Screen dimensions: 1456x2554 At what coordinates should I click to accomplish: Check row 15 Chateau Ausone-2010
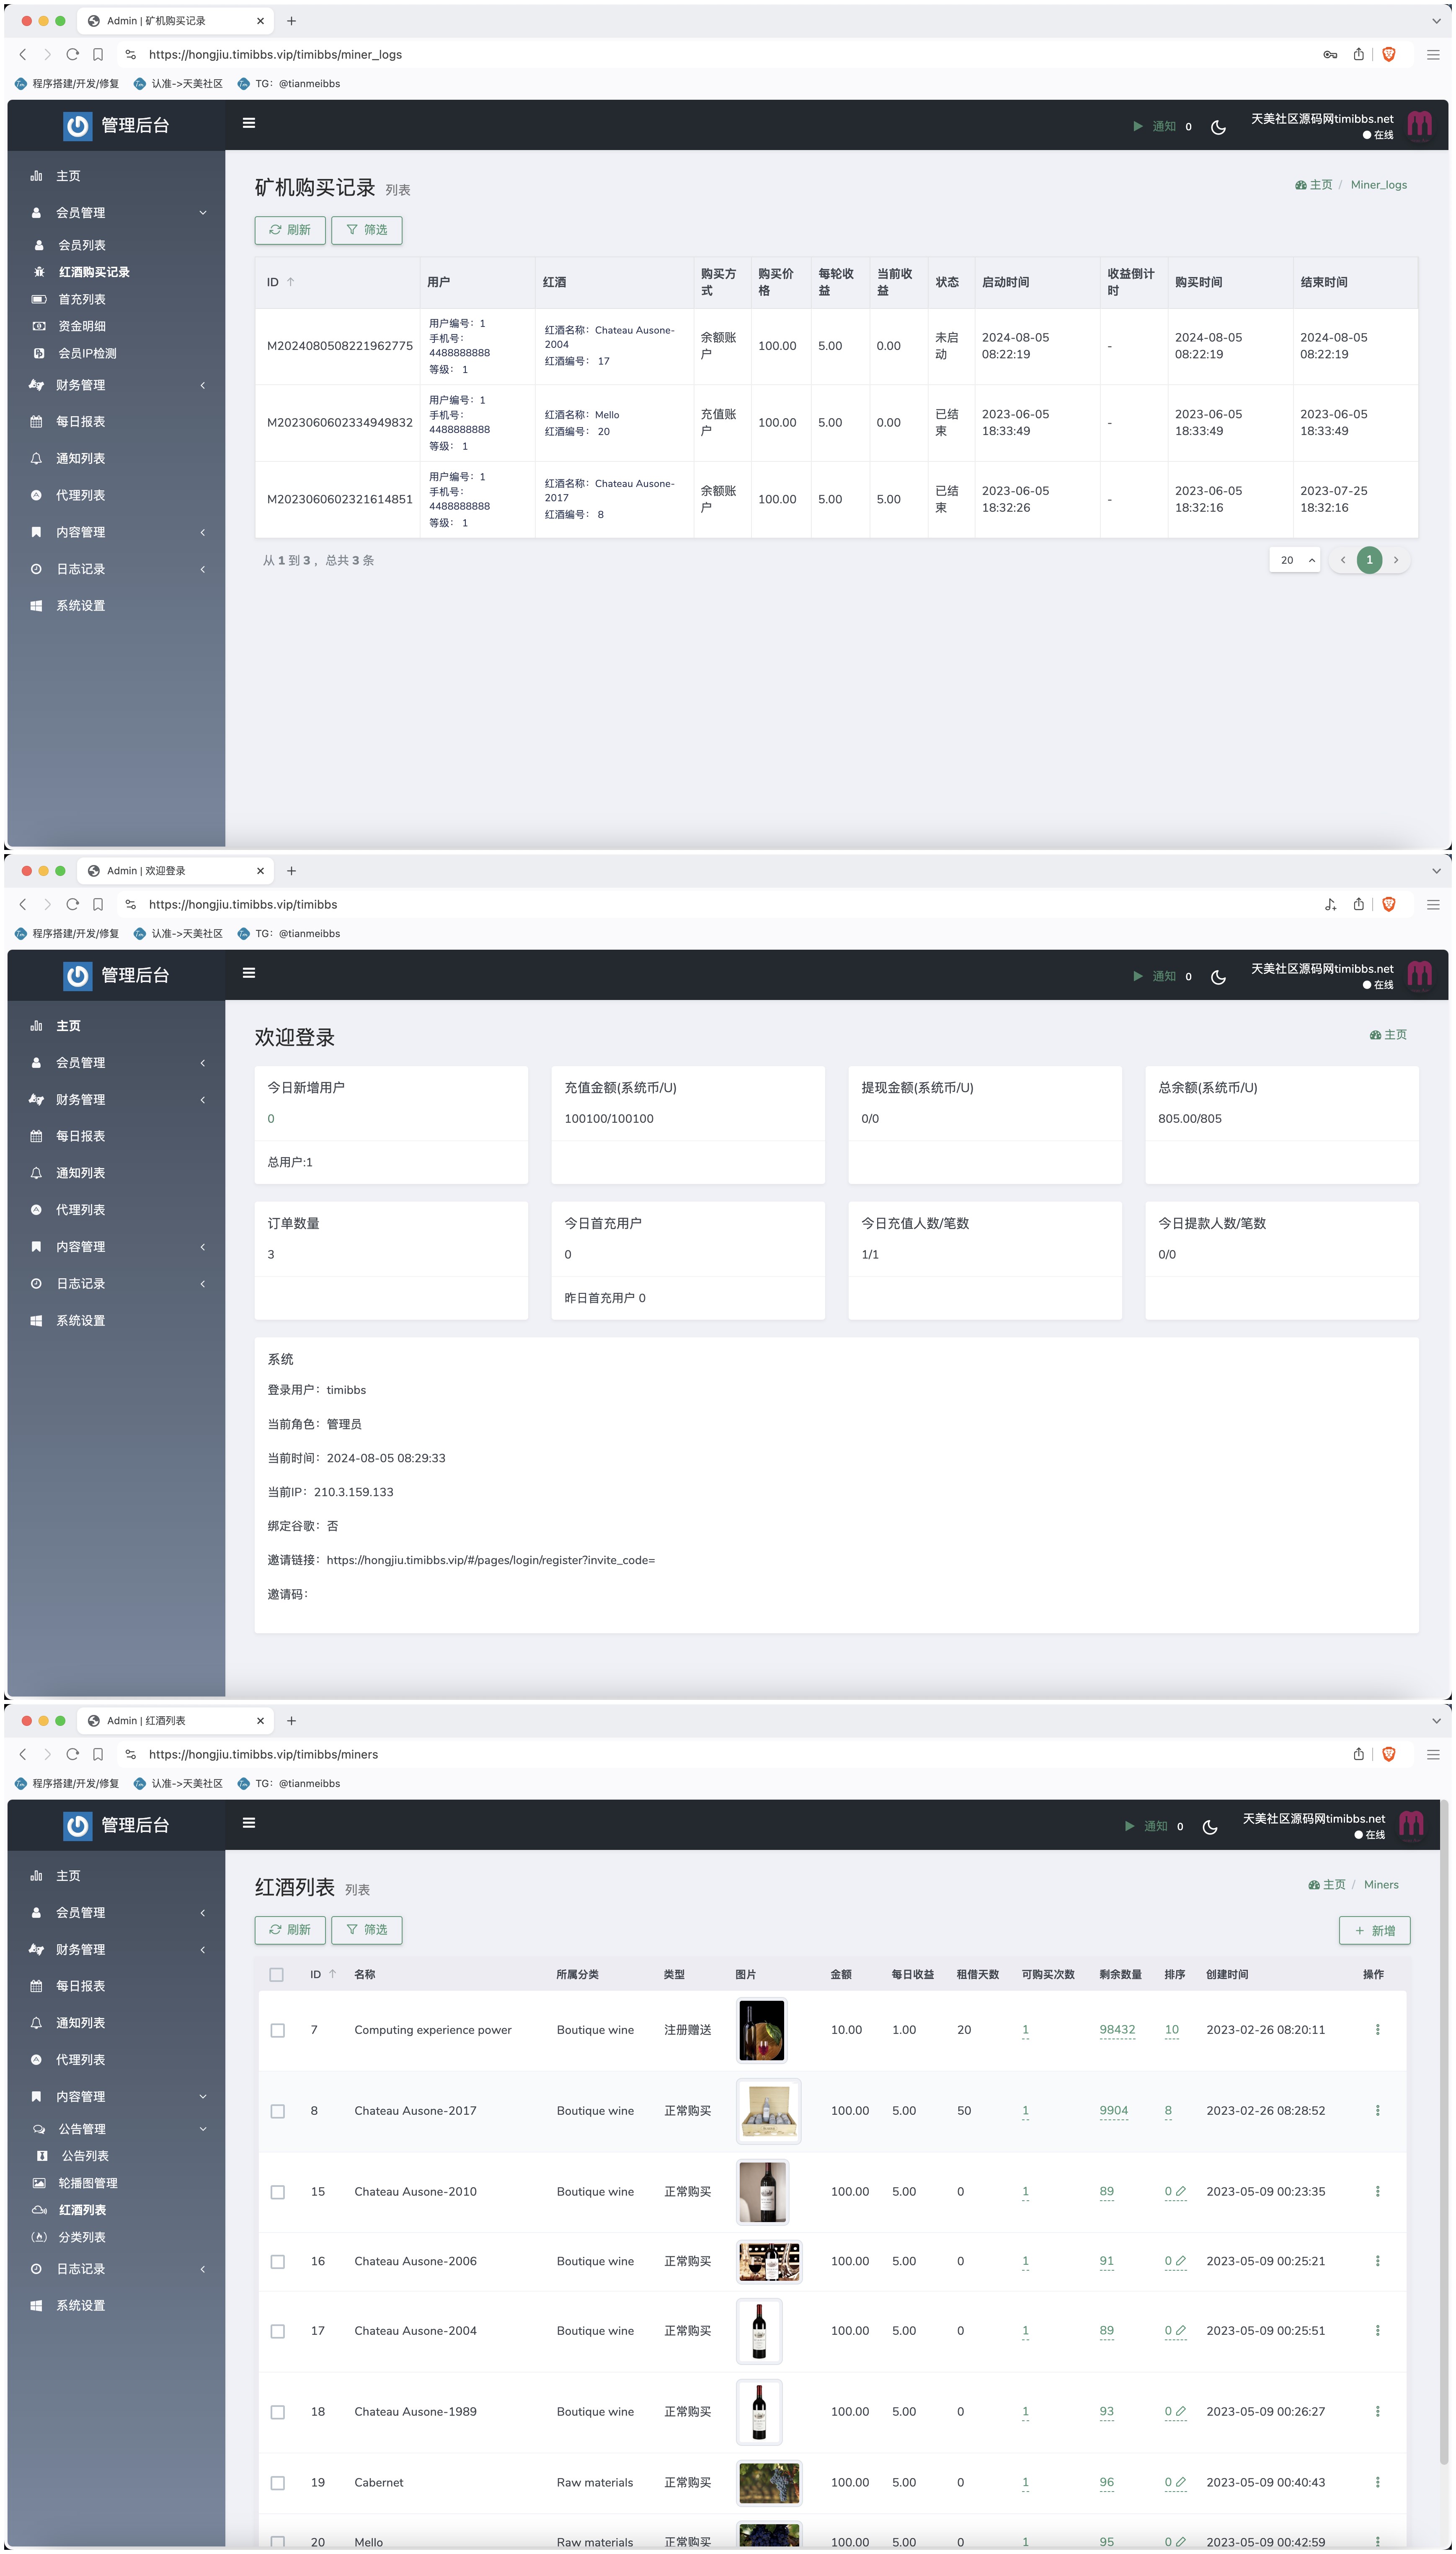(278, 2193)
